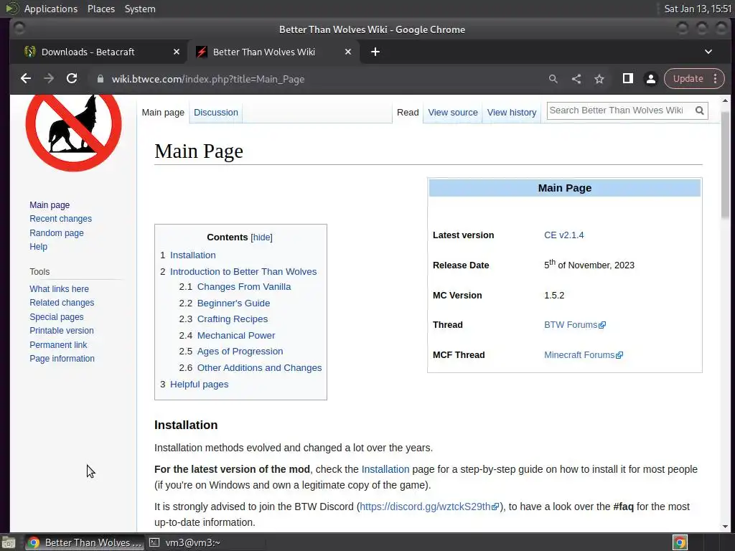This screenshot has width=735, height=551.
Task: Open the View source tab
Action: click(453, 113)
